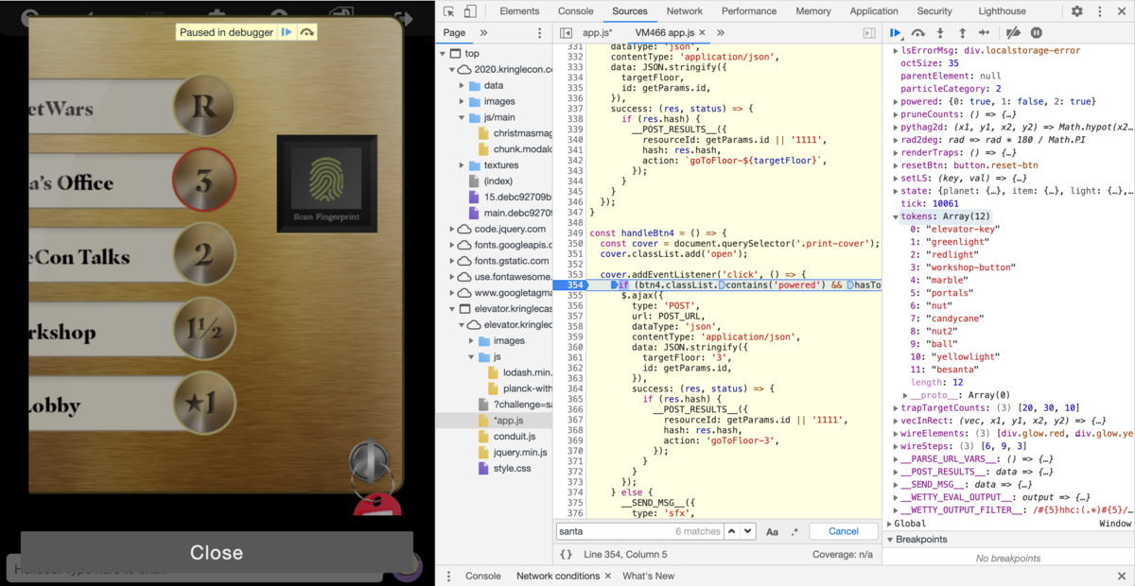Go to previous search match
This screenshot has width=1135, height=586.
[731, 531]
